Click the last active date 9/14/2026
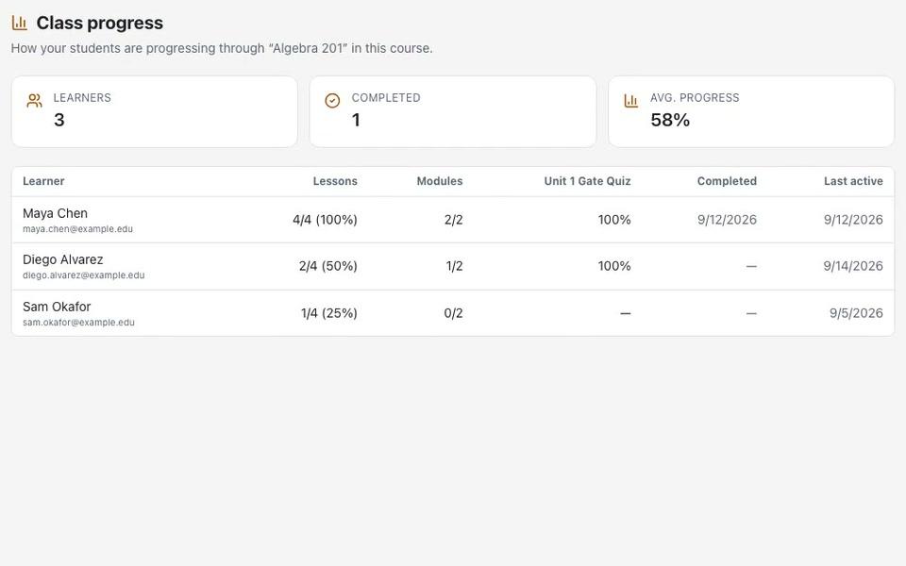 [x=853, y=266]
